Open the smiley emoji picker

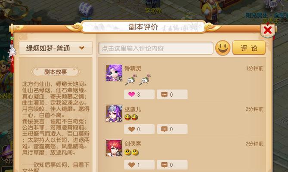point(223,48)
